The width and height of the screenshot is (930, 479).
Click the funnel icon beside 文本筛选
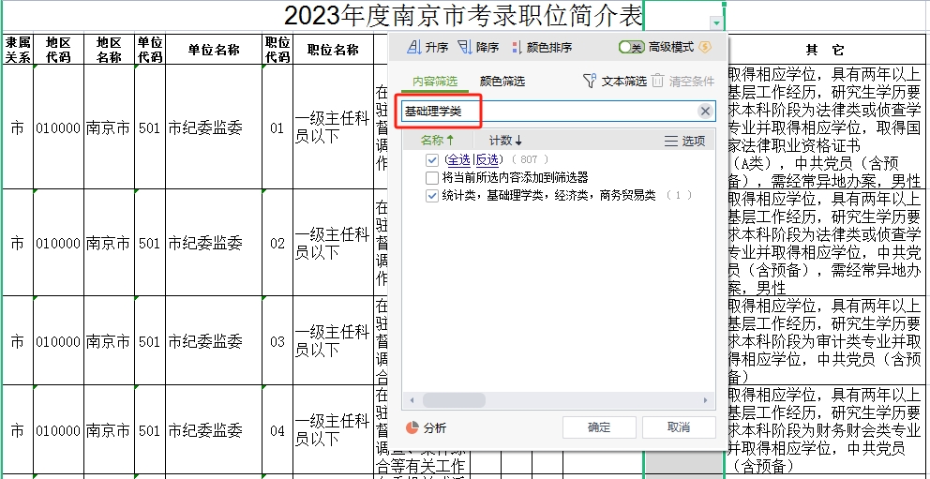tap(590, 82)
